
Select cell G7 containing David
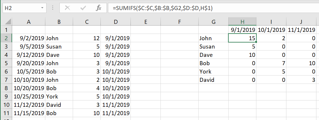(x=213, y=80)
